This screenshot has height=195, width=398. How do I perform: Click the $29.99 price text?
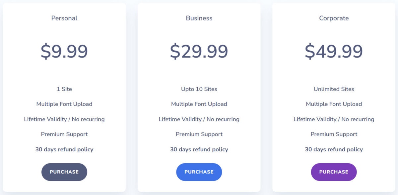point(199,51)
